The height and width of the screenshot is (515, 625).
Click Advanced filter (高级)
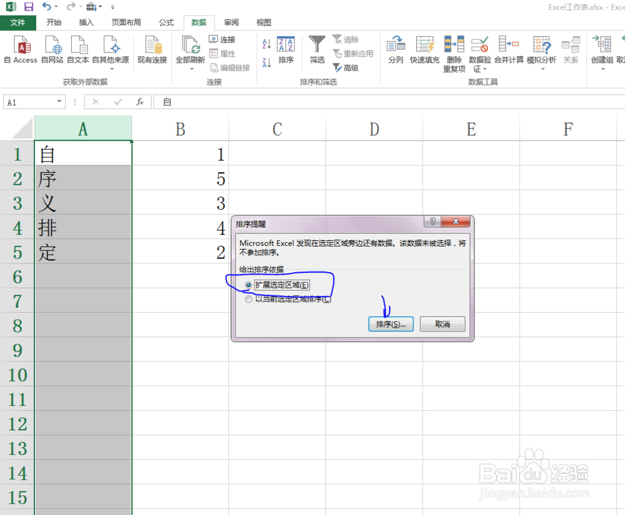click(x=346, y=67)
